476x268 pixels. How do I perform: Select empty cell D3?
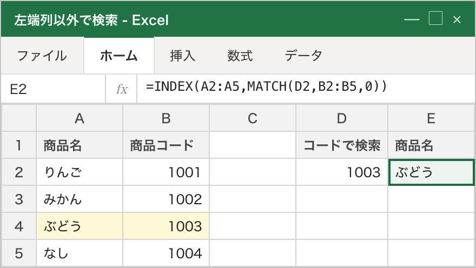(342, 199)
